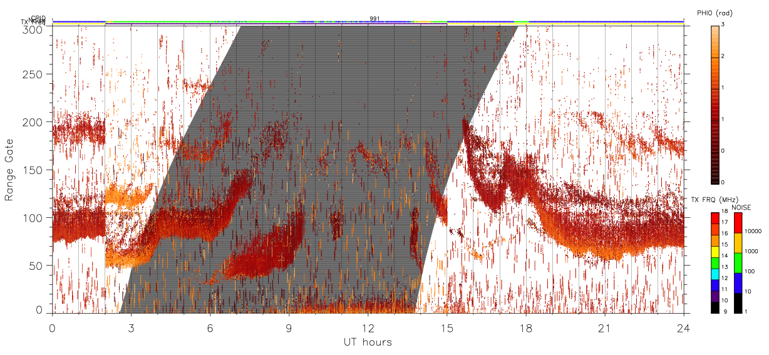769x355 pixels.
Task: Click x-axis tick label "21"
Action: click(x=604, y=327)
